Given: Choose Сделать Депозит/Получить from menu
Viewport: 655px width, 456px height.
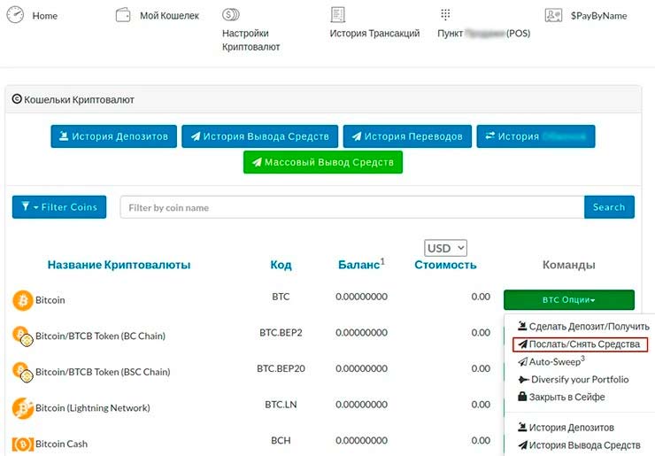Looking at the screenshot, I should (582, 326).
